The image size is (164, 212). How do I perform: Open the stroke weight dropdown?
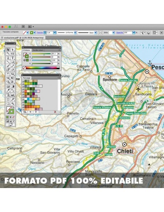tap(54, 33)
